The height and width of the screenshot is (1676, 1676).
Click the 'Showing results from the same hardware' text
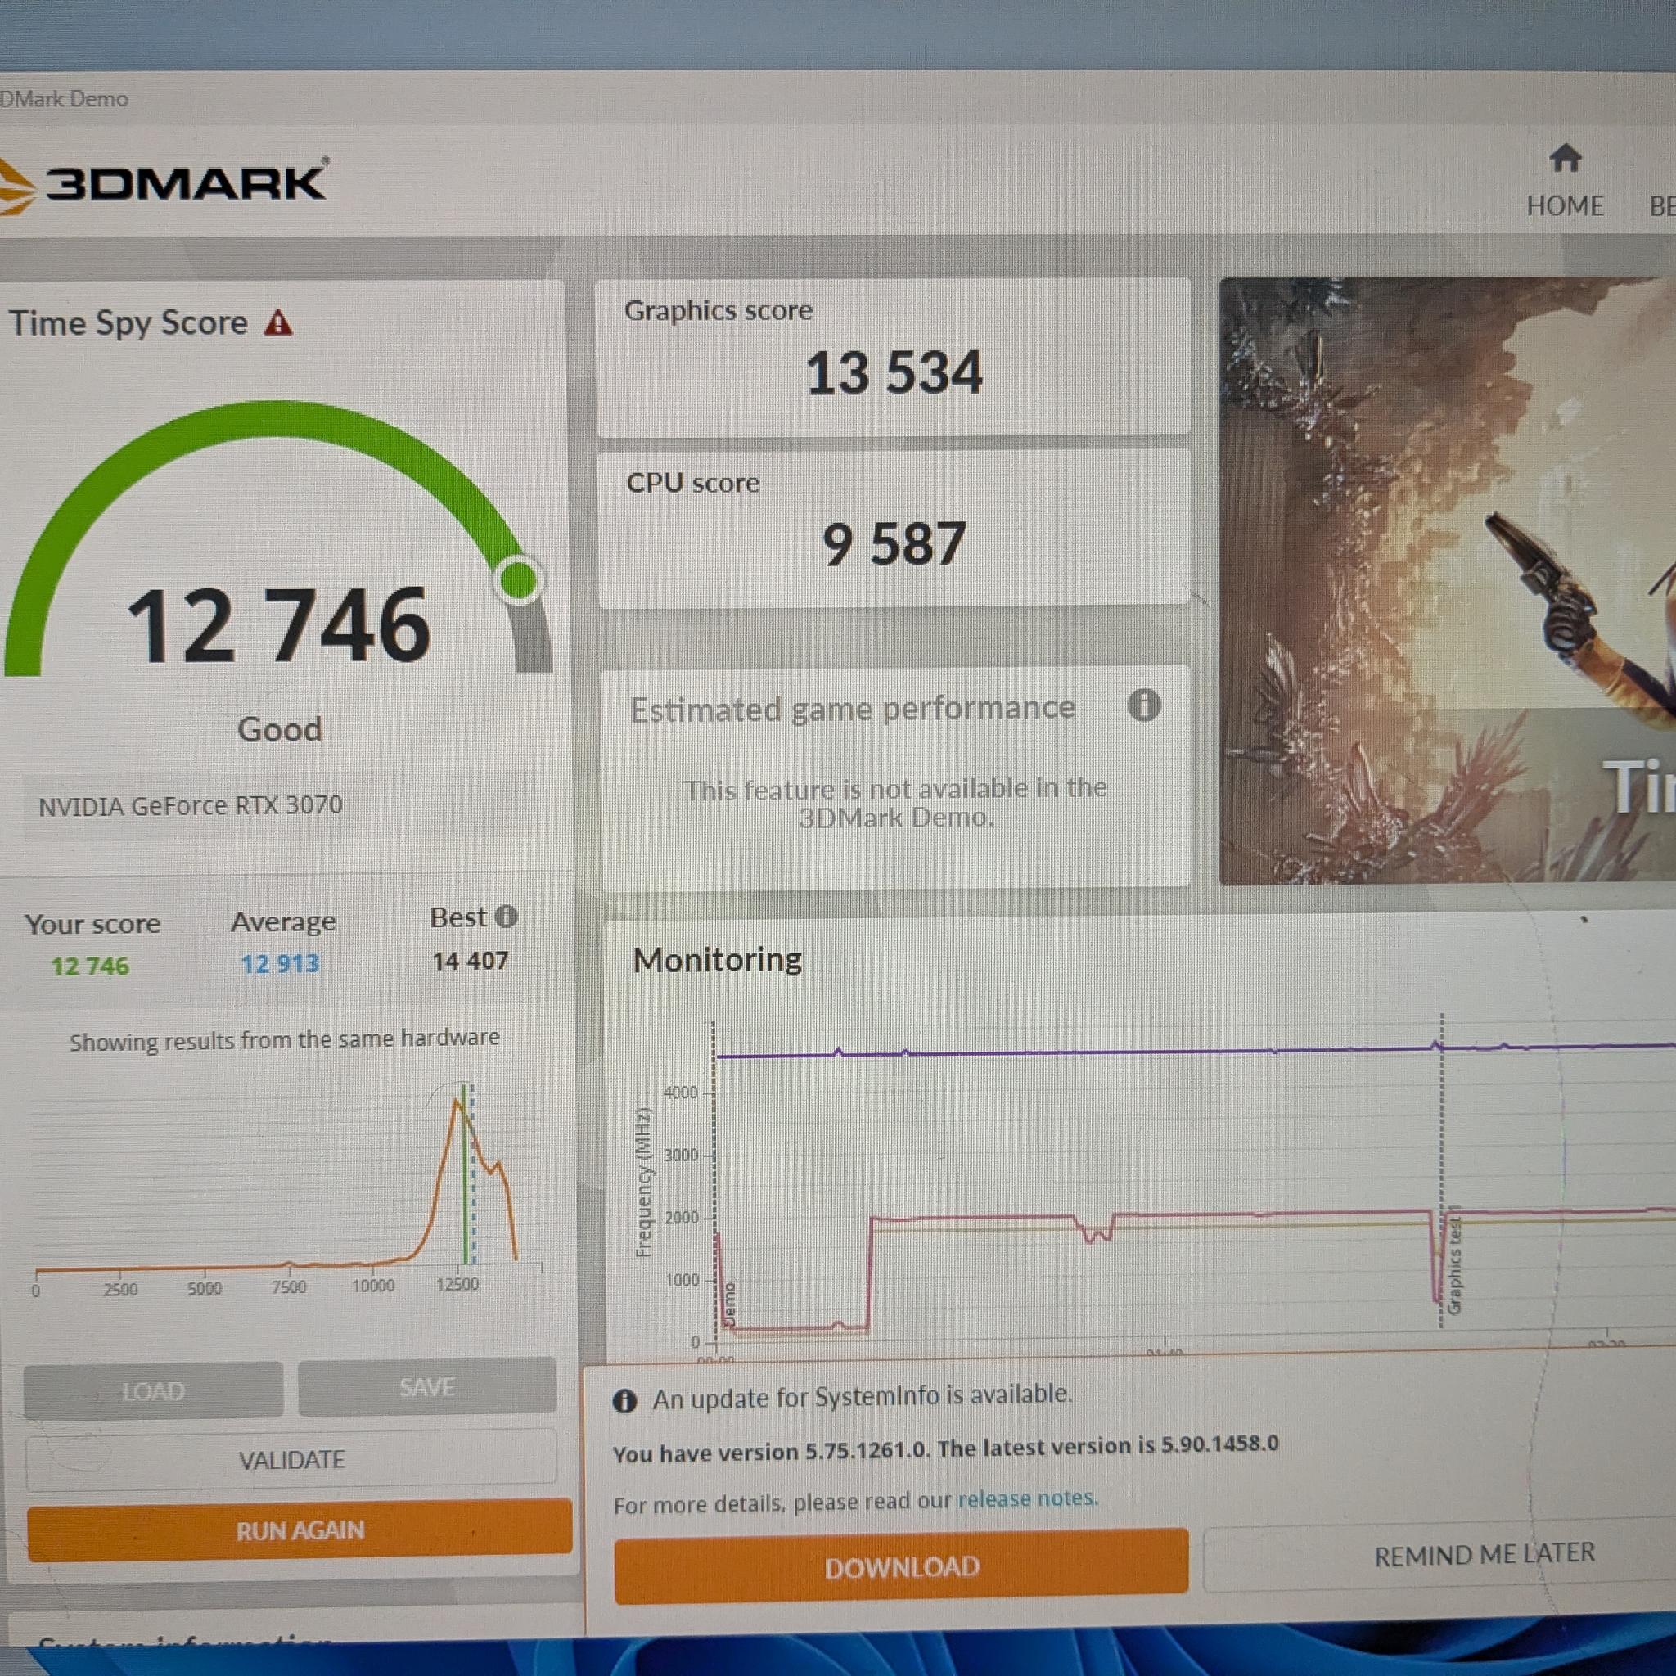point(285,1039)
